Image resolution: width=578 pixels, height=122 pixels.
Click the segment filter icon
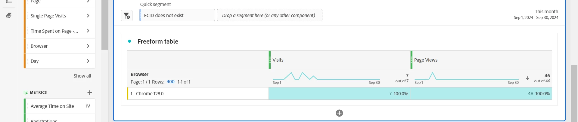[127, 15]
